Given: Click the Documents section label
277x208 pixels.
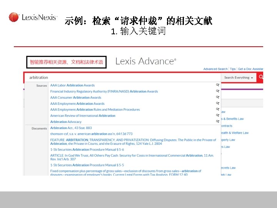Looking at the screenshot, I should point(39,128).
